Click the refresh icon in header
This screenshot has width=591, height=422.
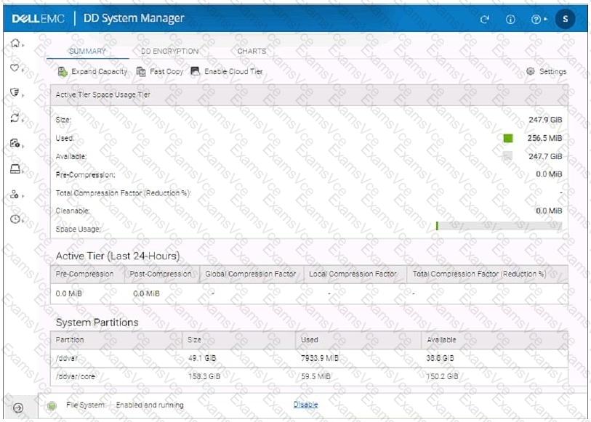tap(485, 19)
